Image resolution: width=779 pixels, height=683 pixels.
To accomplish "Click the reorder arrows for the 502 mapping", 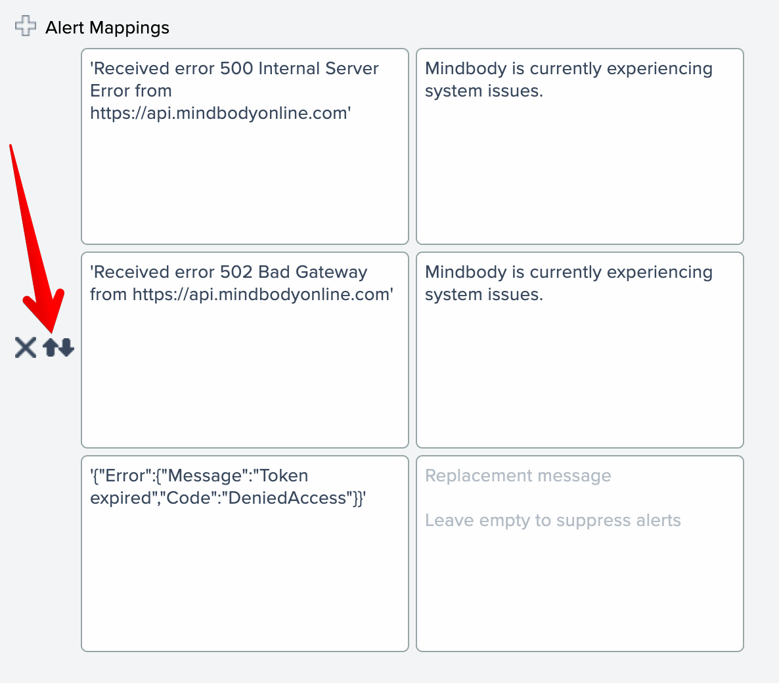I will pos(58,347).
